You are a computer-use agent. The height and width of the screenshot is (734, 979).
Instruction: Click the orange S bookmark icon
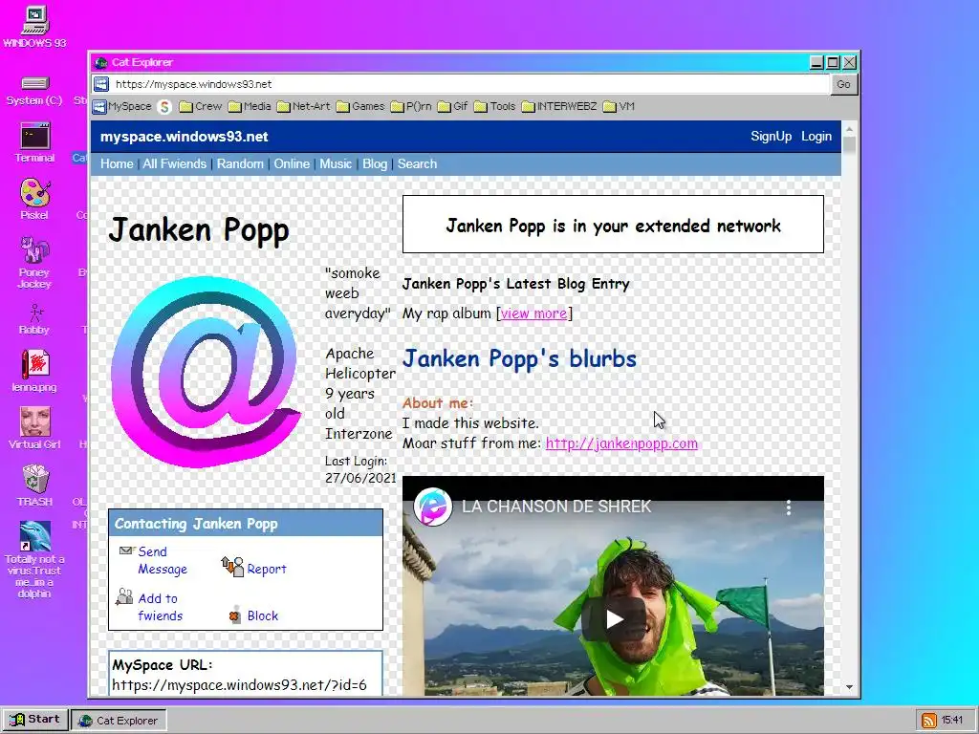point(164,107)
